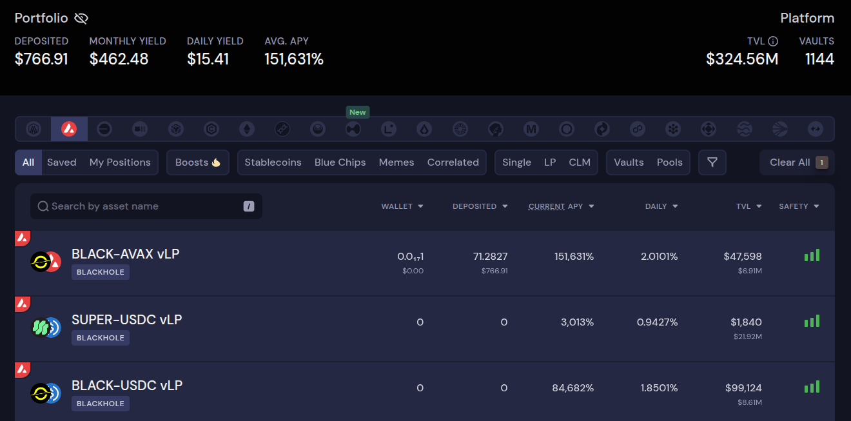Select the Avalanche chain filter icon

[x=69, y=129]
